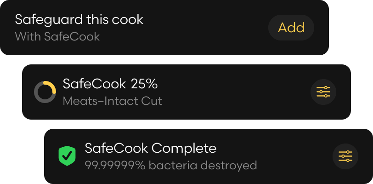Click '99.99999% bacteria destroyed' text
Viewport: 373px width, 184px height.
pos(171,166)
